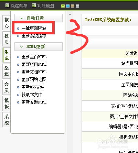138x153 pixels.
Task: Click the bullet icon beside 更新网站地图
Action: point(18,80)
